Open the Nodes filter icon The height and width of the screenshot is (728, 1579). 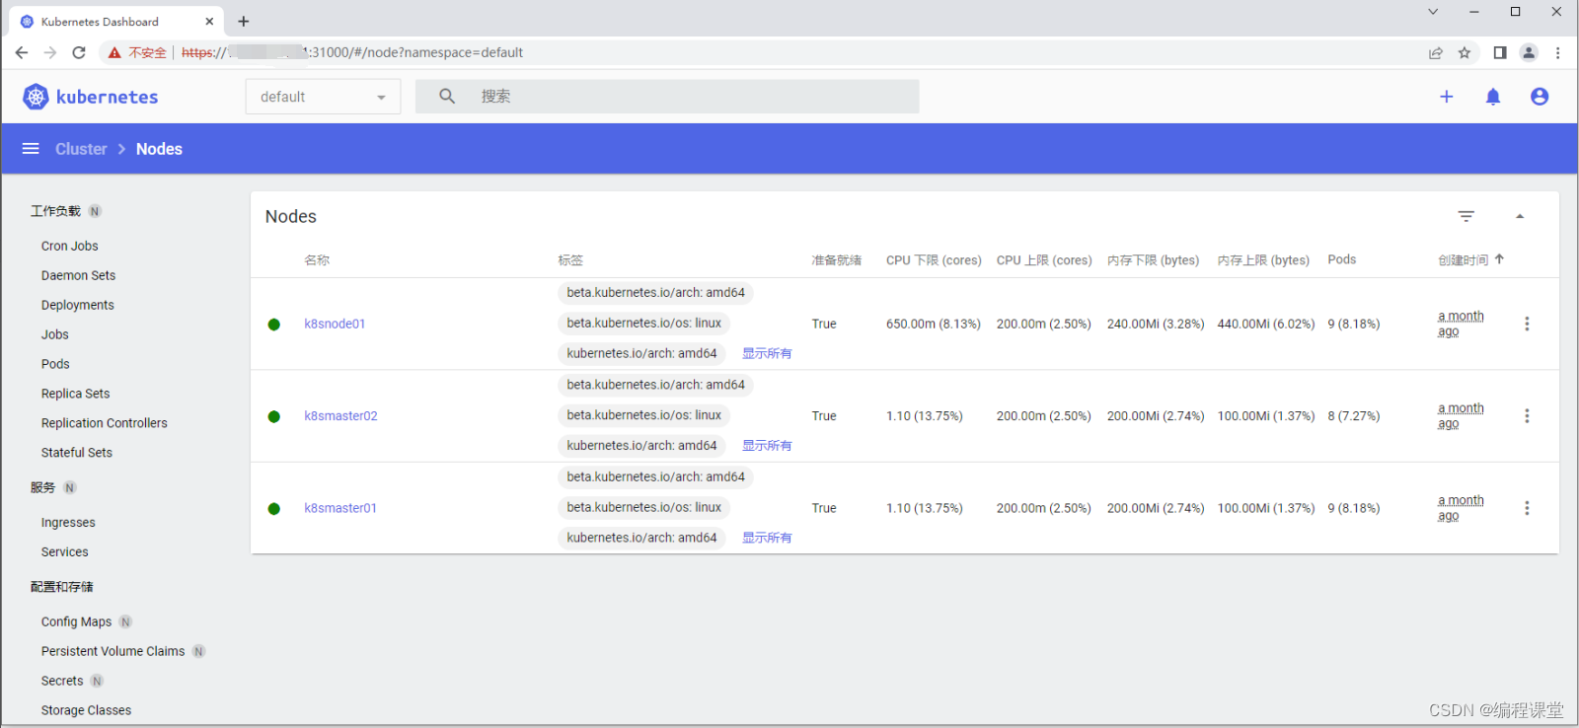(x=1466, y=216)
